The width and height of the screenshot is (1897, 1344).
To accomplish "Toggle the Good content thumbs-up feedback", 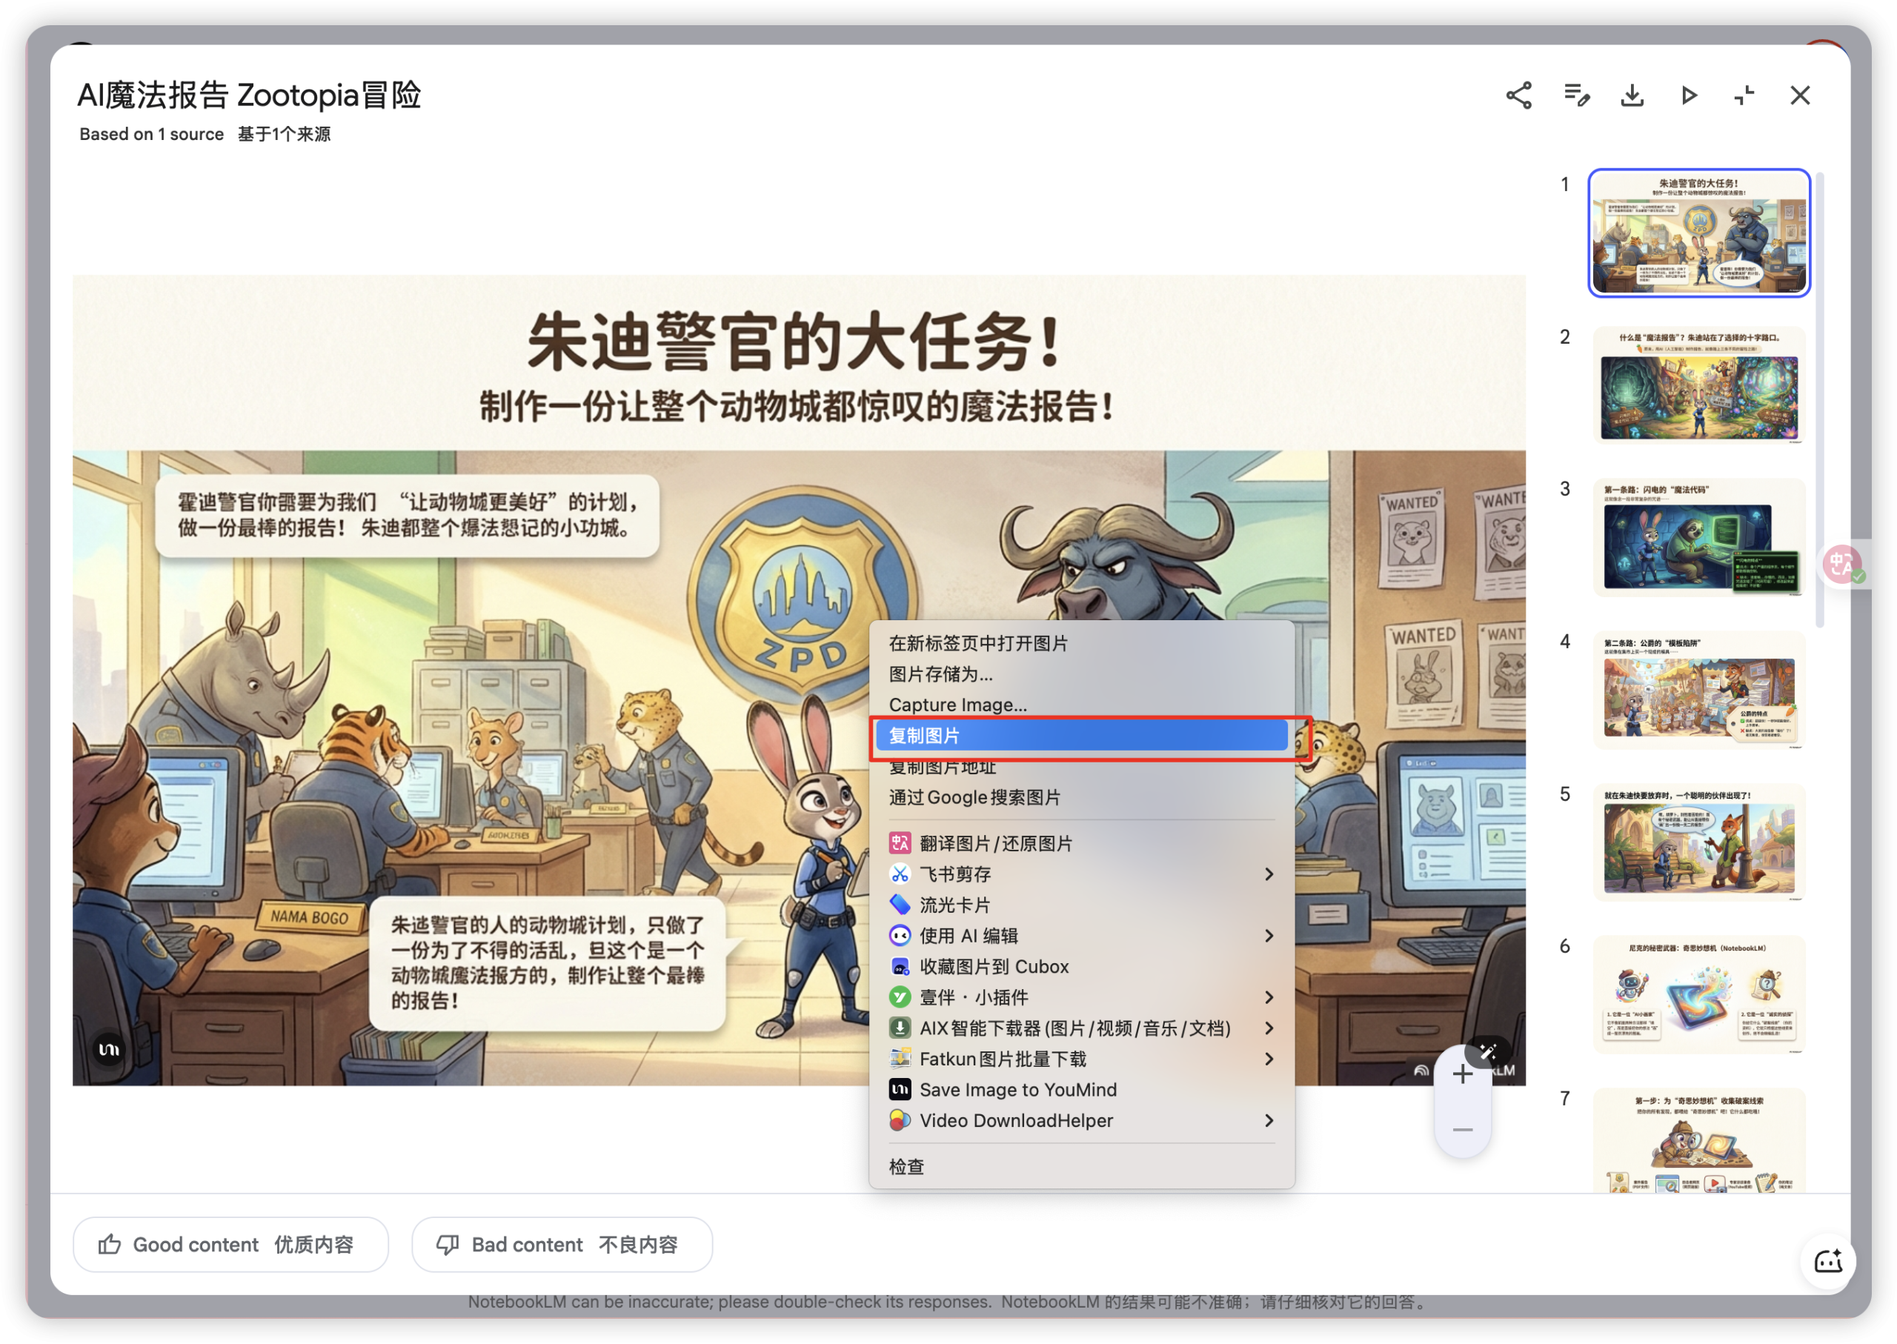I will (230, 1245).
